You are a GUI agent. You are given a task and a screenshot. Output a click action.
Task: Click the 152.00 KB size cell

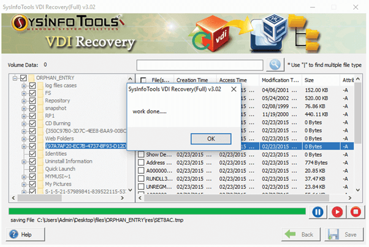[x=316, y=90]
